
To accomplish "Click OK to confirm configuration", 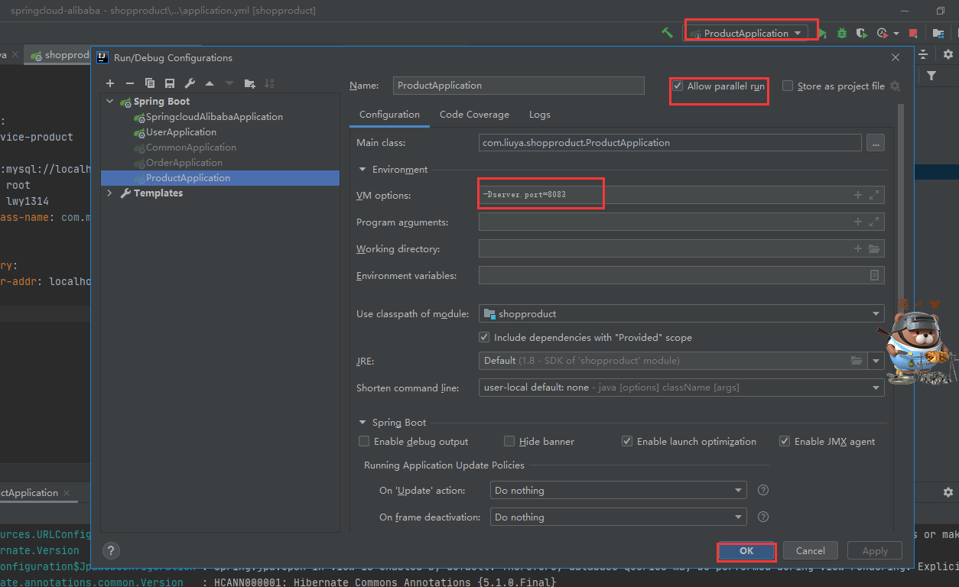I will coord(746,550).
